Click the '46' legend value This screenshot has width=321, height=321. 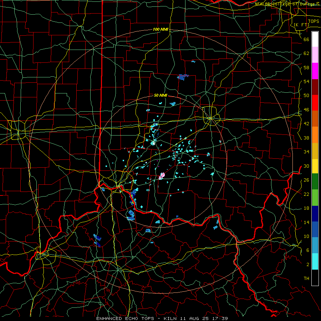pos(306,110)
